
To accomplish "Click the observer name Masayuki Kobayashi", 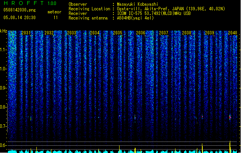I will [x=138, y=4].
